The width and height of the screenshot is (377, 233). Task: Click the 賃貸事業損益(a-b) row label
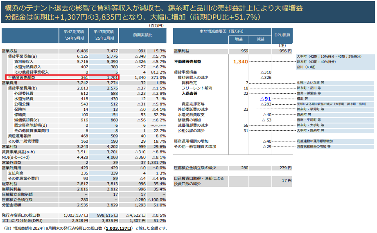click(x=18, y=152)
